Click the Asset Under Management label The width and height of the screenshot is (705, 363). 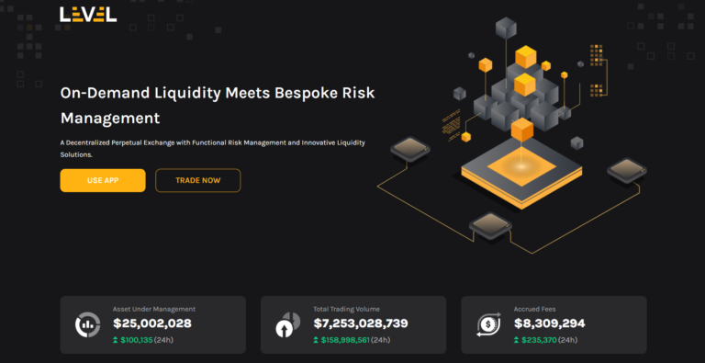154,310
